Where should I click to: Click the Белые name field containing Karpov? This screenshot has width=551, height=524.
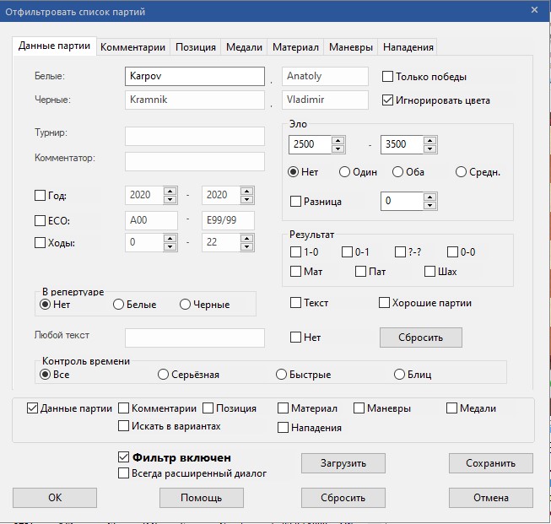195,76
